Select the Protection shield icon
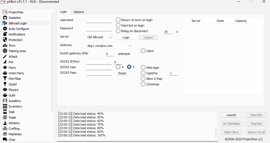Screen dimensions: 270x143 pyautogui.click(x=5, y=40)
